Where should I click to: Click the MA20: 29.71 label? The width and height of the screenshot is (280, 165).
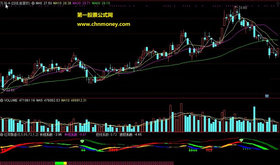pyautogui.click(x=81, y=3)
